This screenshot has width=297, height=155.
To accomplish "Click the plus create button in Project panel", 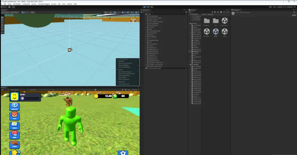I will click(x=190, y=12).
